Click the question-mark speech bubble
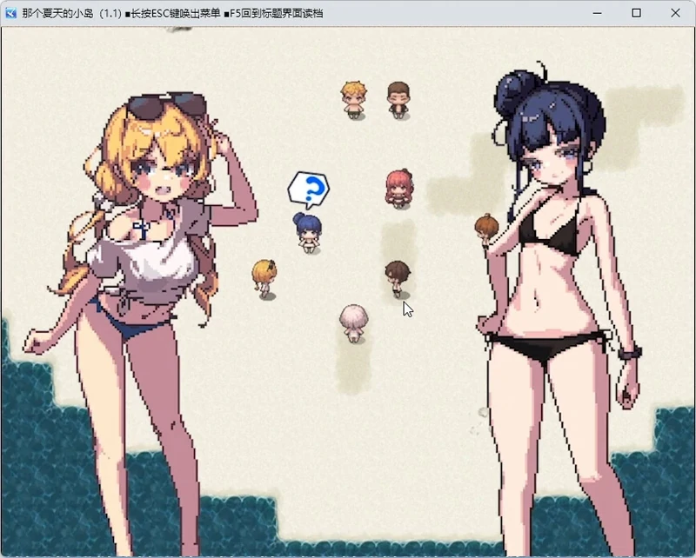The width and height of the screenshot is (696, 558). pos(309,188)
